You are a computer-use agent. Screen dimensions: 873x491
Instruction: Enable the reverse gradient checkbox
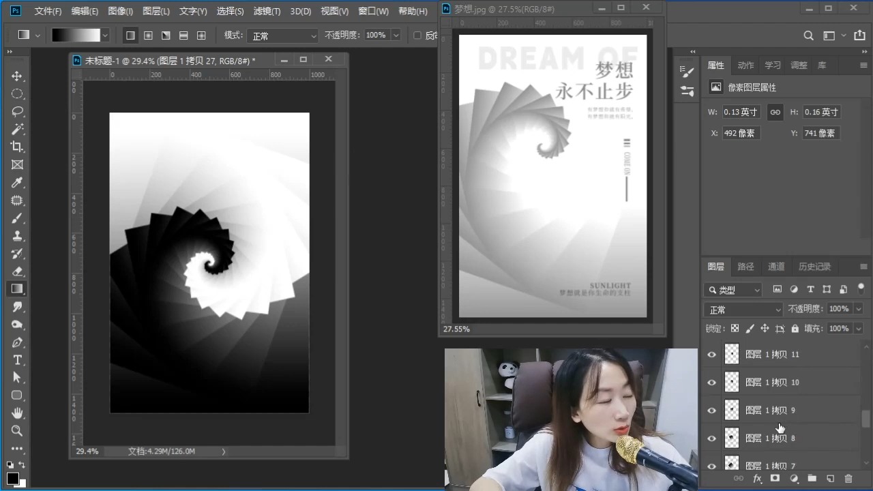pos(417,35)
